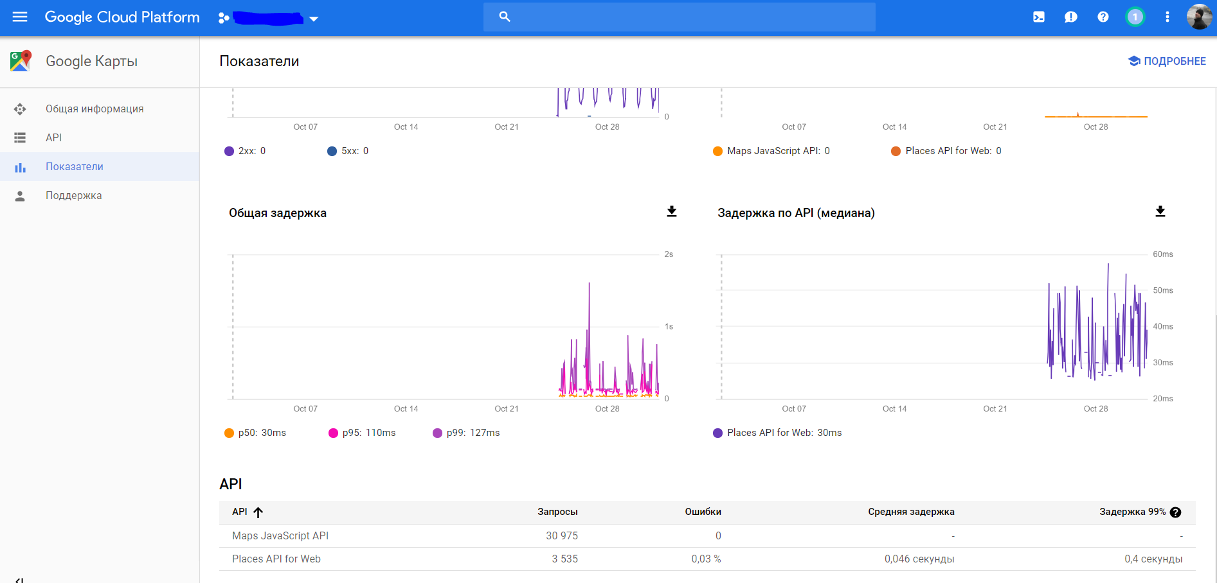This screenshot has height=583, width=1217.
Task: Open the three-dot settings menu
Action: (x=1167, y=17)
